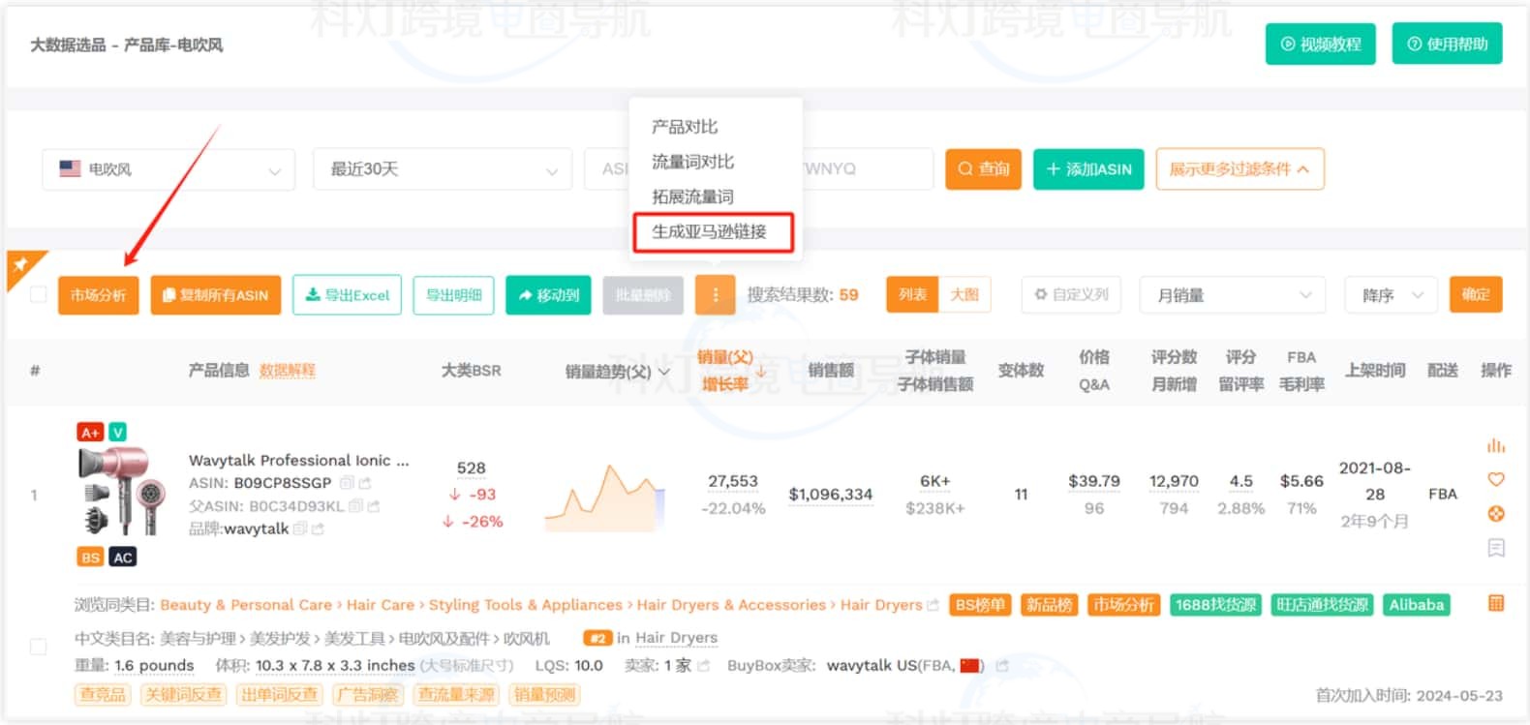
Task: Open the 降序 sort order dropdown
Action: (1391, 295)
